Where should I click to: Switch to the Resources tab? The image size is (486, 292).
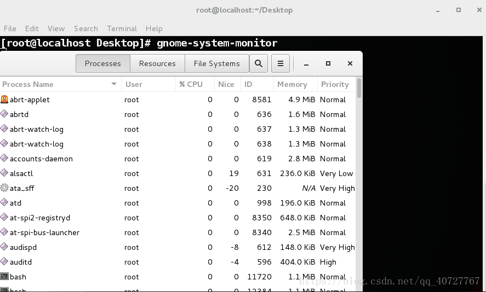click(x=157, y=63)
